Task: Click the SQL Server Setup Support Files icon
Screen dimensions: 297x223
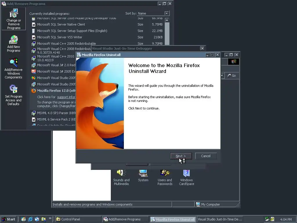Action: pos(34,31)
